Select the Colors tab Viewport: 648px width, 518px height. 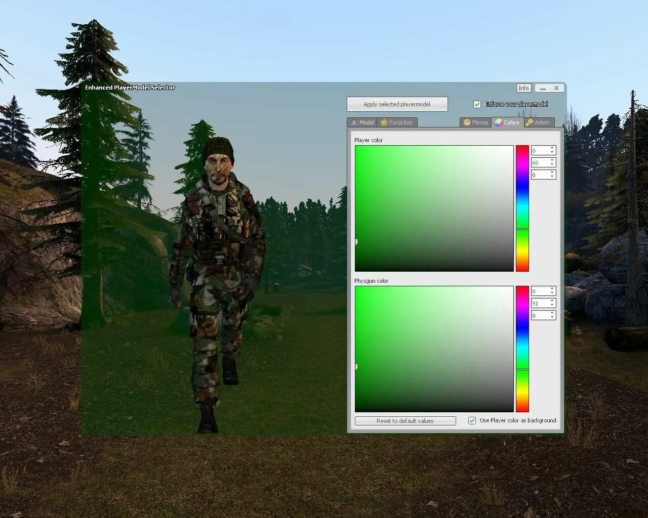click(x=507, y=122)
